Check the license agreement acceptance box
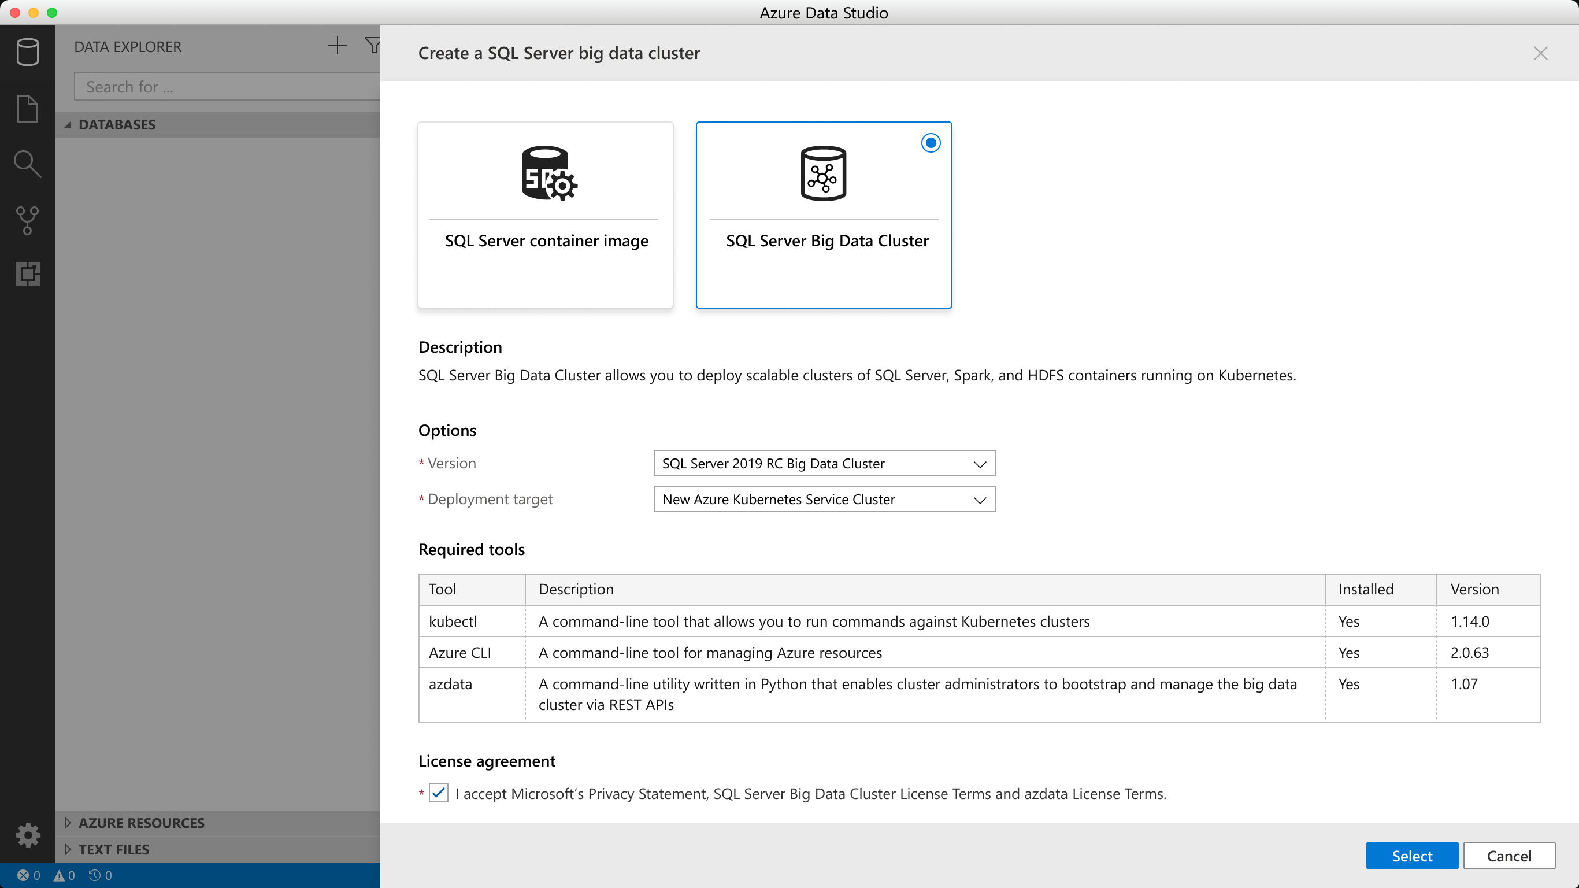 coord(438,793)
